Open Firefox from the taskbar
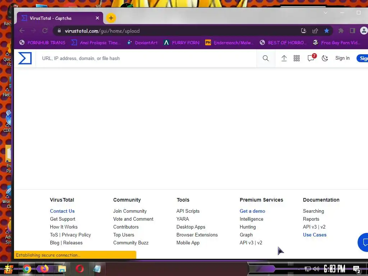368x276 pixels. (44, 268)
